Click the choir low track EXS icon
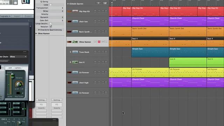Screen dimensions: 224x126 coord(75,21)
